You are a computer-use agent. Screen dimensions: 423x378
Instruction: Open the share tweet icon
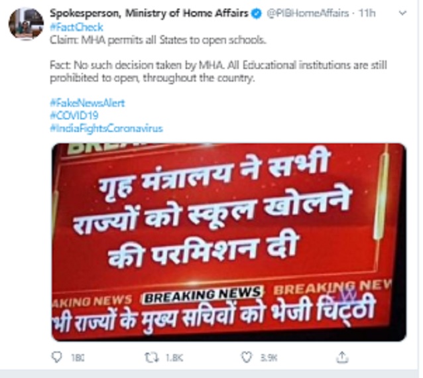tap(342, 357)
